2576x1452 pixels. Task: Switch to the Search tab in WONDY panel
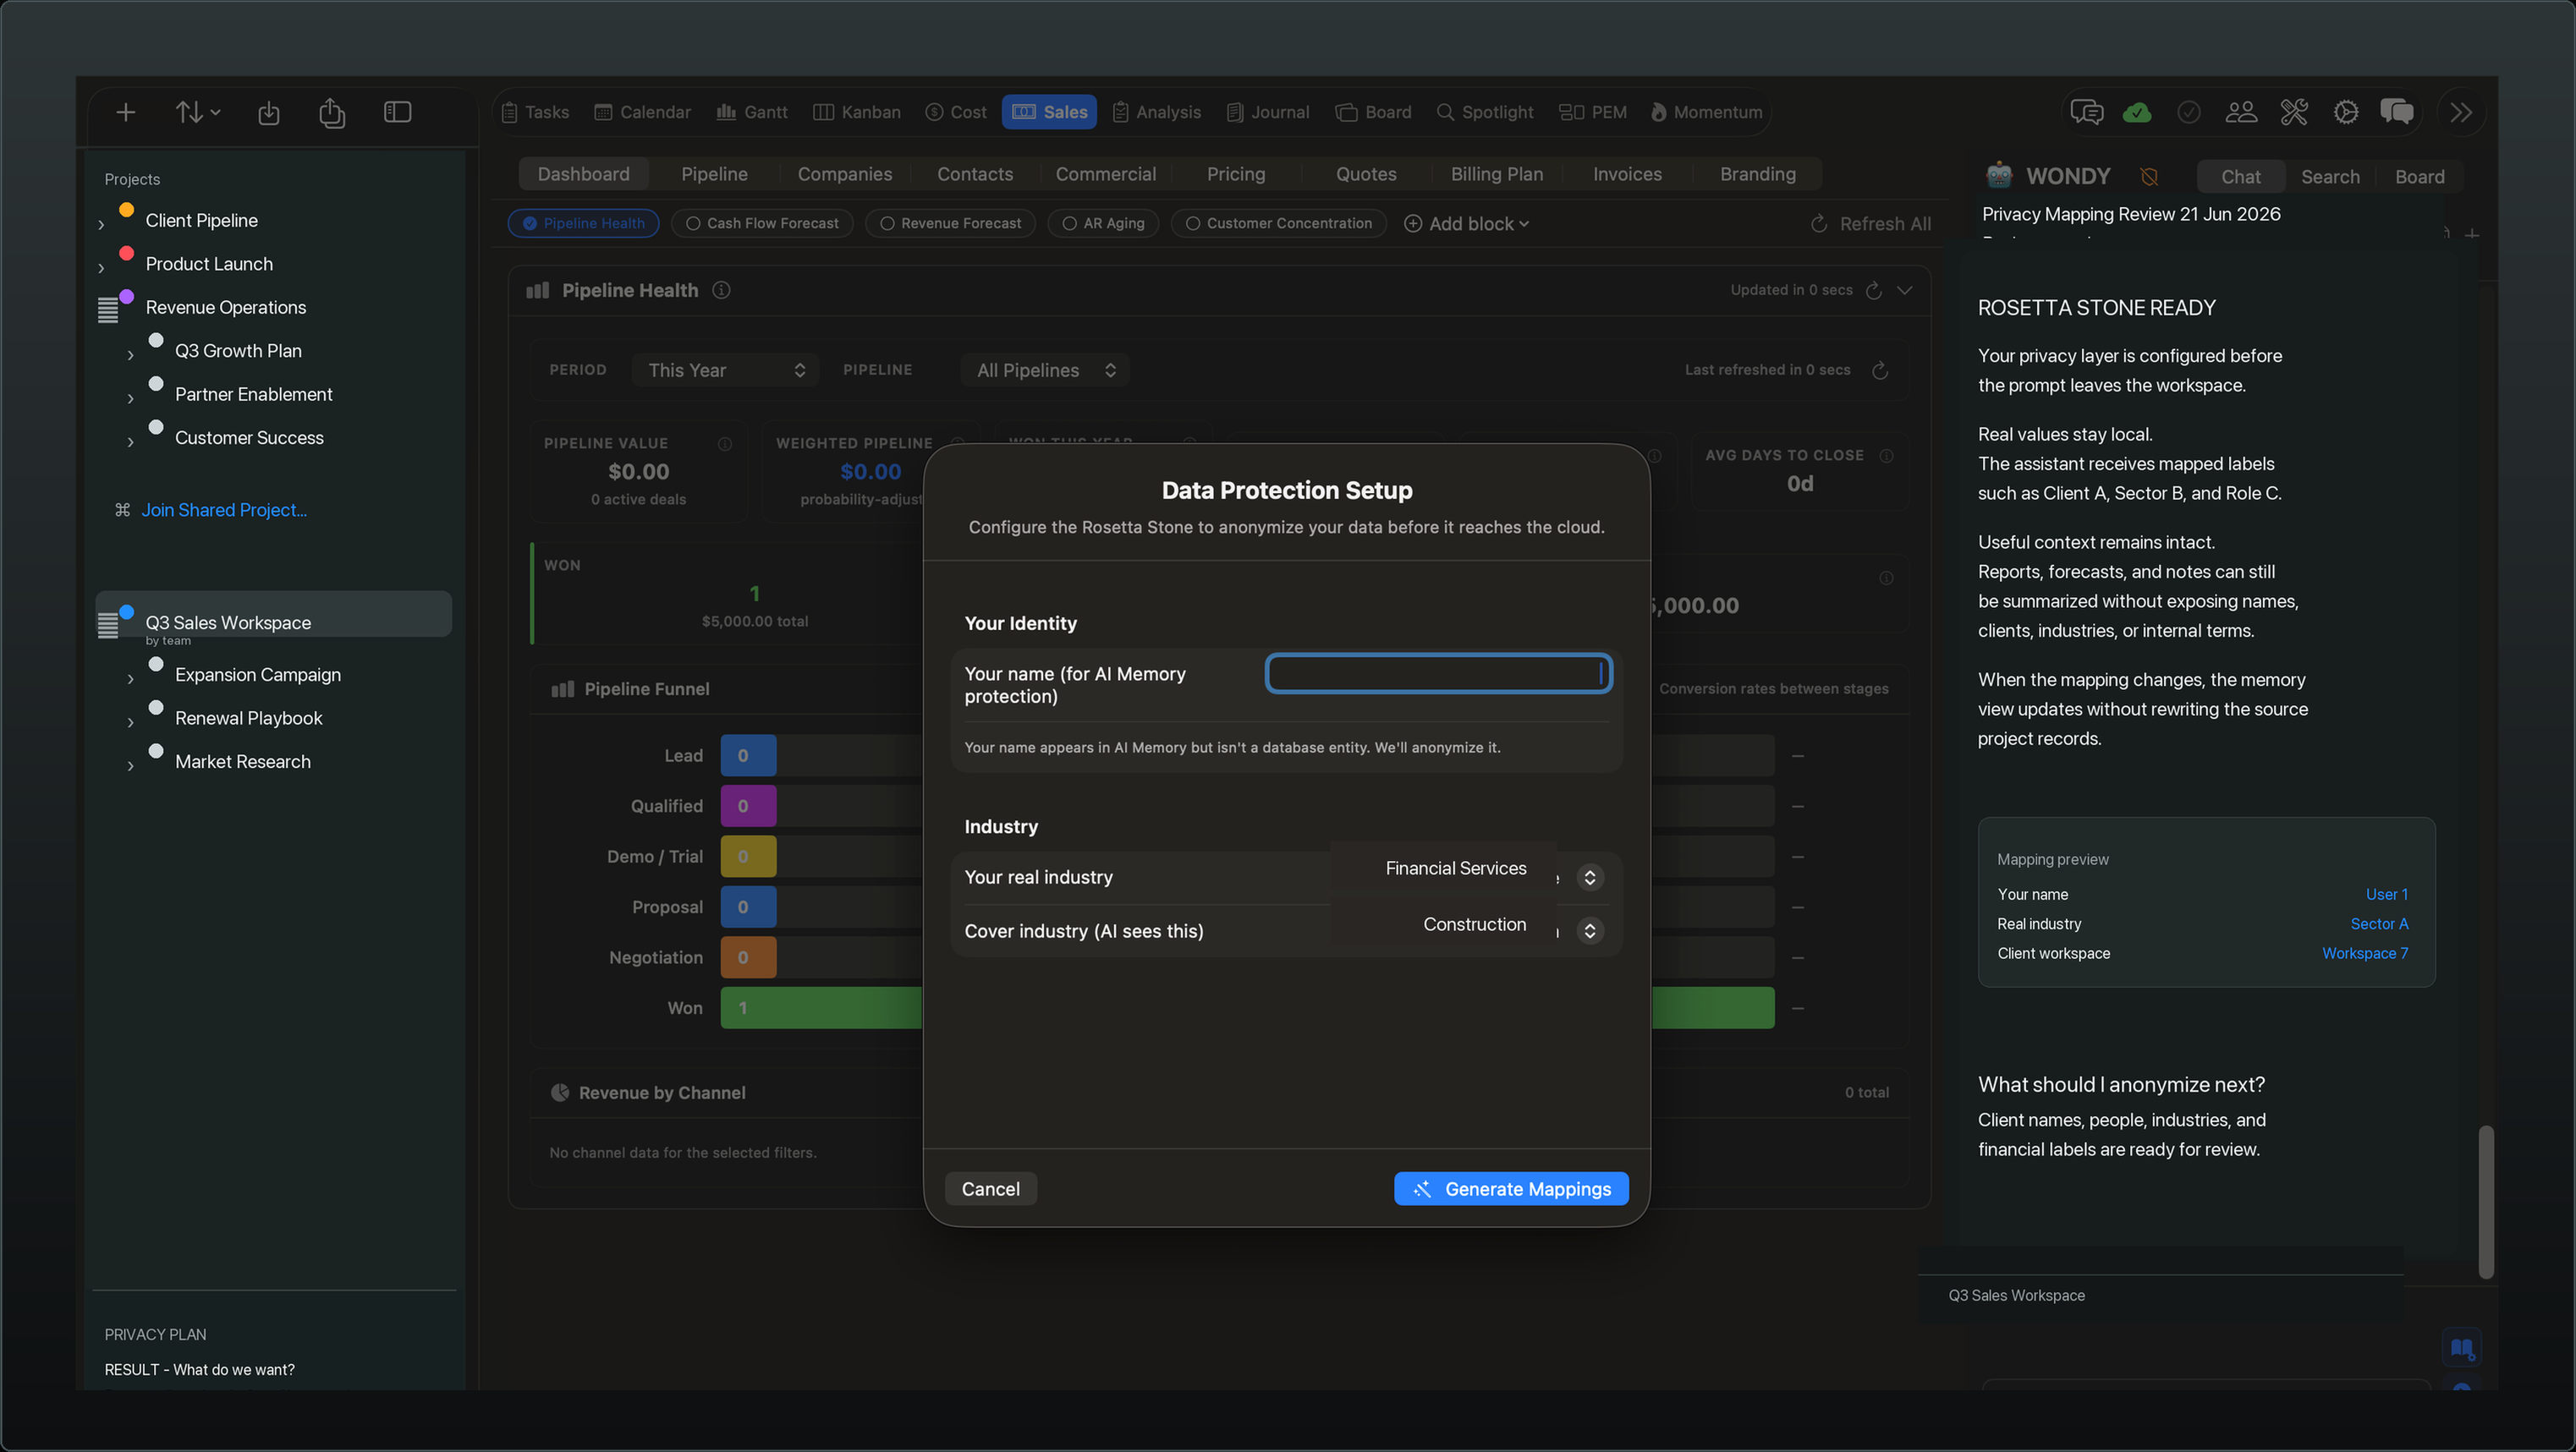pos(2329,177)
